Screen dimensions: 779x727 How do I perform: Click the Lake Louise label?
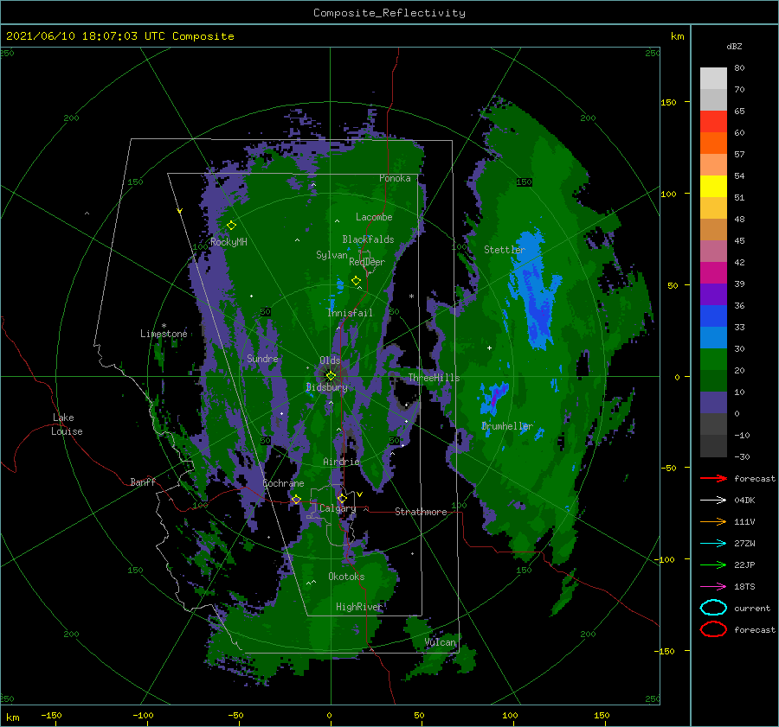coord(67,424)
